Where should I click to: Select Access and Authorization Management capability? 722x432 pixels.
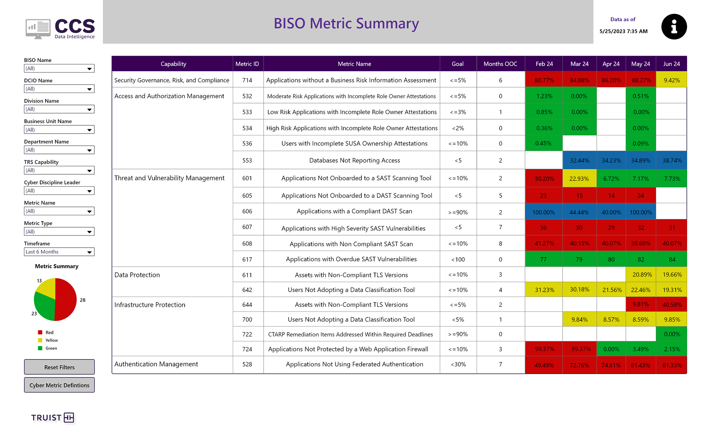click(x=169, y=96)
